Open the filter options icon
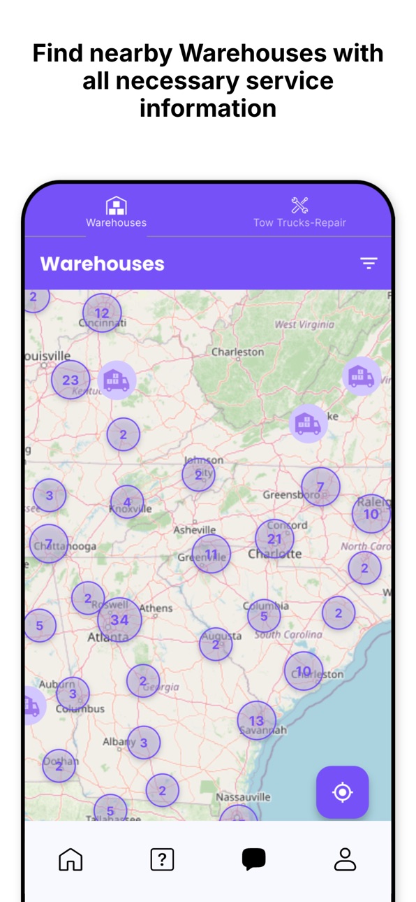This screenshot has width=416, height=902. coord(369,263)
